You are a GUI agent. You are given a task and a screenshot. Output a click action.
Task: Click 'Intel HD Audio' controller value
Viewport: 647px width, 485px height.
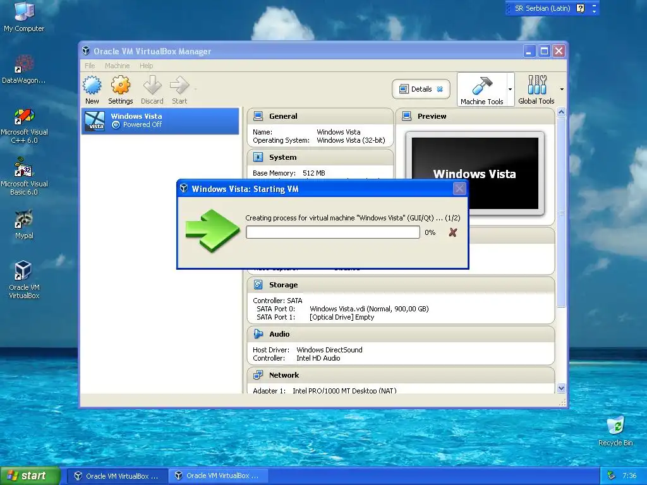[318, 358]
